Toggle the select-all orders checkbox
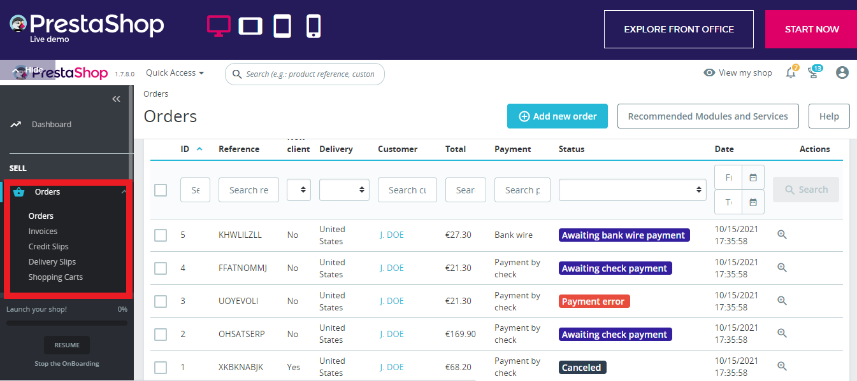The height and width of the screenshot is (381, 857). click(161, 190)
